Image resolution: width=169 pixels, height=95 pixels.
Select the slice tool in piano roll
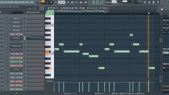tap(75, 8)
